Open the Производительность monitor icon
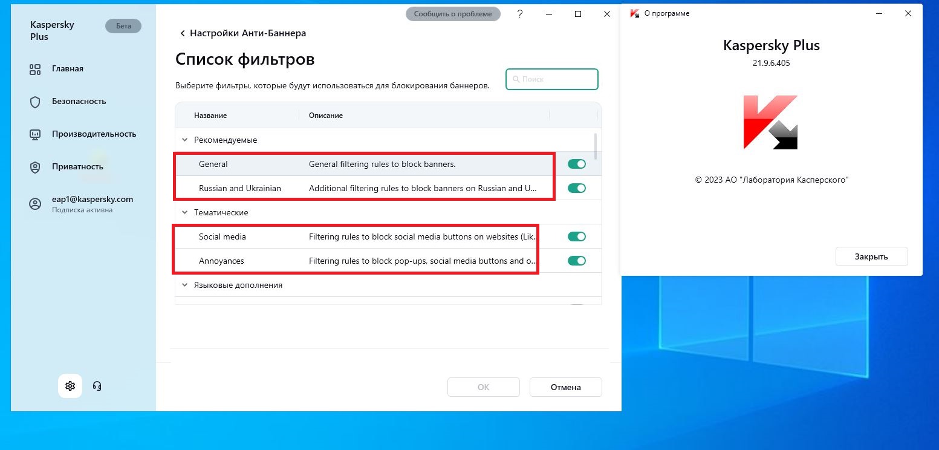The image size is (939, 450). pos(35,134)
